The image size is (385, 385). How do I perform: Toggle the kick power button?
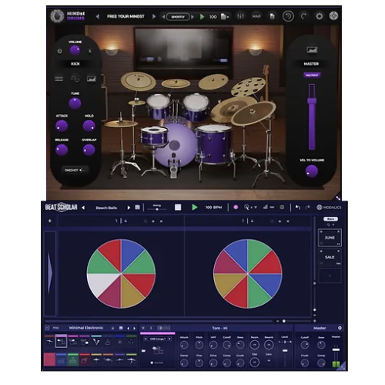59,52
